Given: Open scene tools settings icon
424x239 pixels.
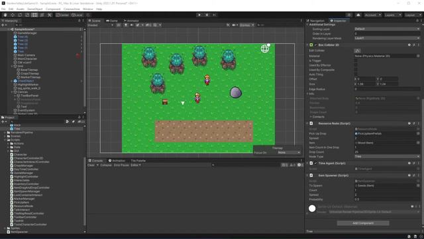Looking at the screenshot, I should click(228, 25).
